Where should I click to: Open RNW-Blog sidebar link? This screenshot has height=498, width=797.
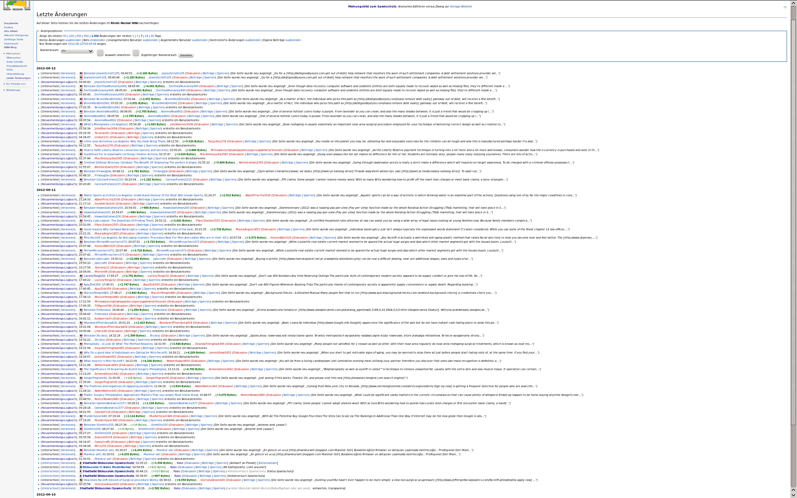[10, 47]
